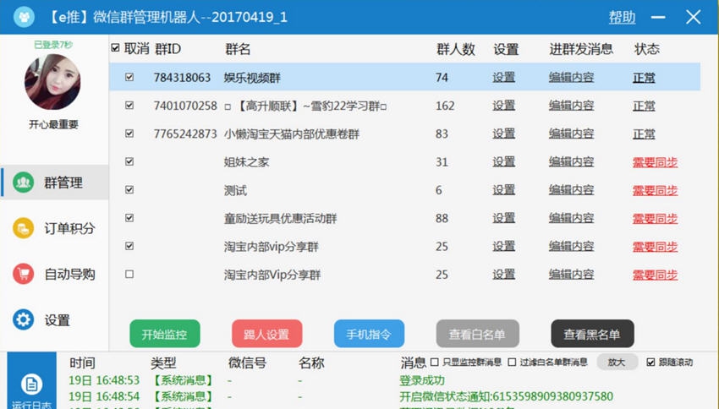
Task: Click the e推 app logo icon
Action: pyautogui.click(x=24, y=18)
